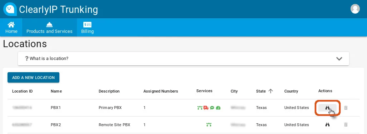Click PBX1's green trunking network icon
This screenshot has height=134, width=367.
[x=200, y=108]
